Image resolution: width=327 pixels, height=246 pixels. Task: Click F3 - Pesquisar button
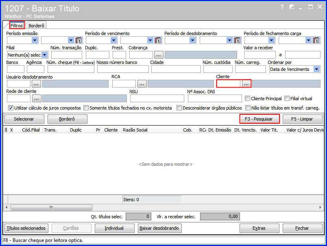click(259, 119)
